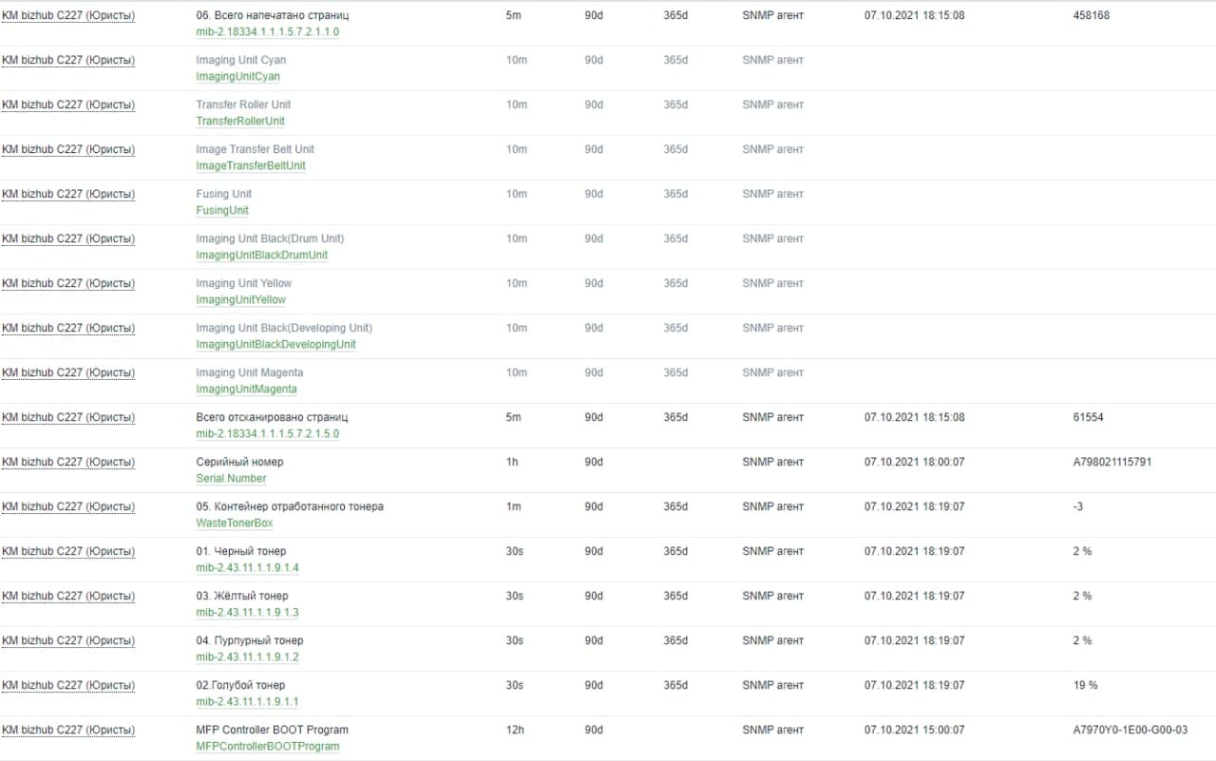Open the ImagingUnitMagenta key link
1216x761 pixels.
246,389
